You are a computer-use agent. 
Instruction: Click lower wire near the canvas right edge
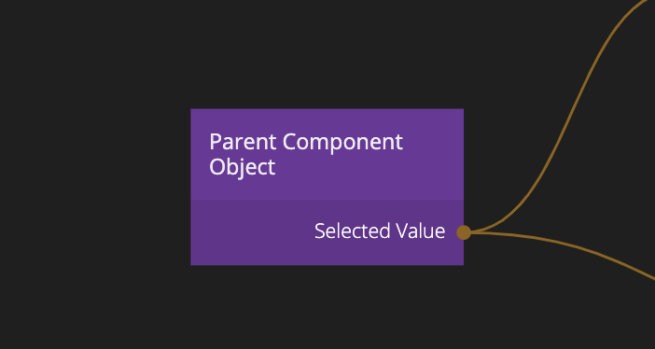pyautogui.click(x=647, y=275)
